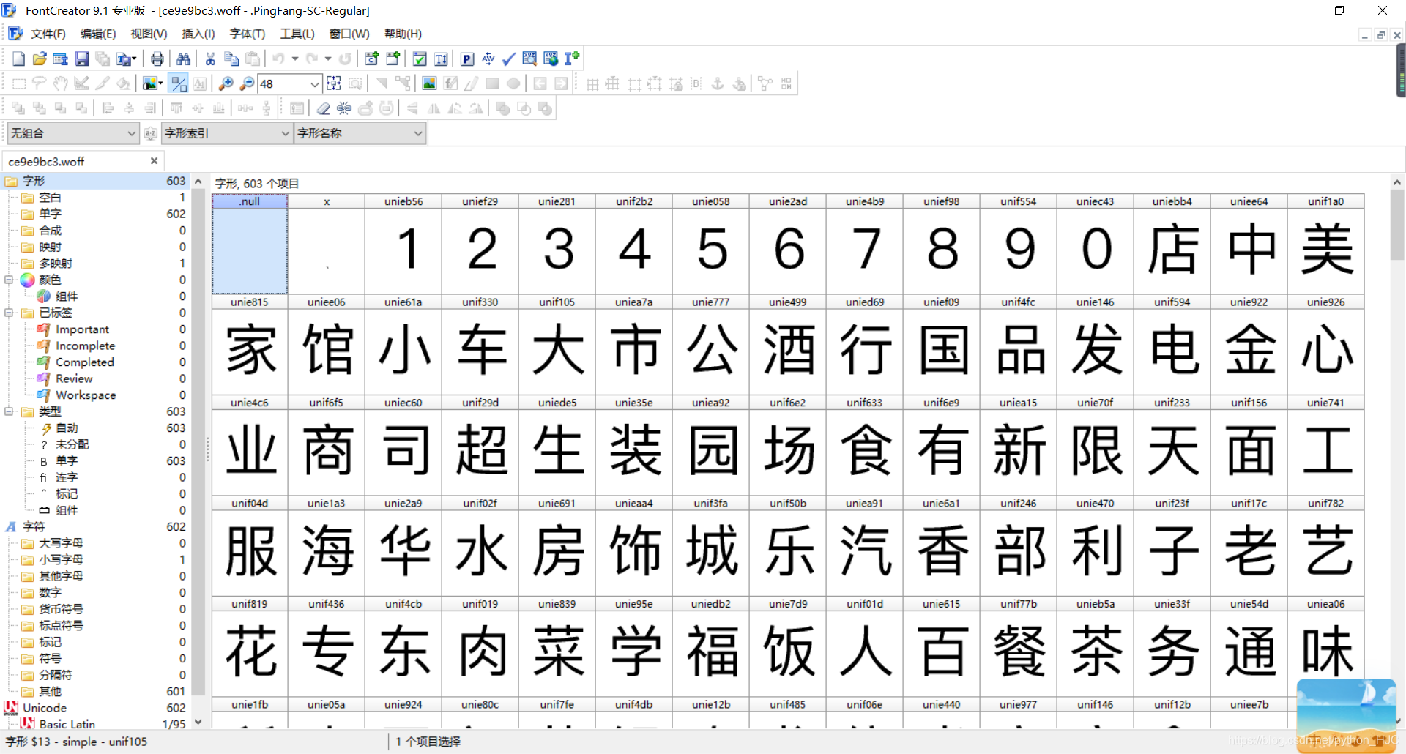Screen dimensions: 1406x754
Task: Select the 未分配 type entry
Action: click(72, 444)
